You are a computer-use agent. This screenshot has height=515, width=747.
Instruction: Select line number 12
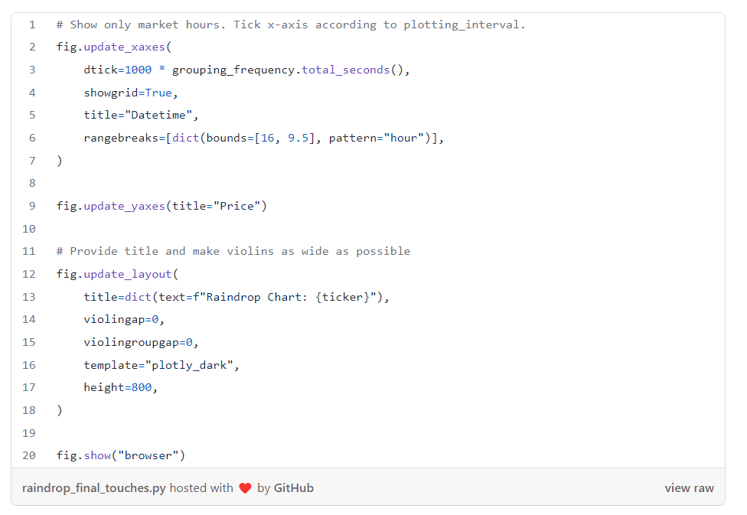click(29, 274)
